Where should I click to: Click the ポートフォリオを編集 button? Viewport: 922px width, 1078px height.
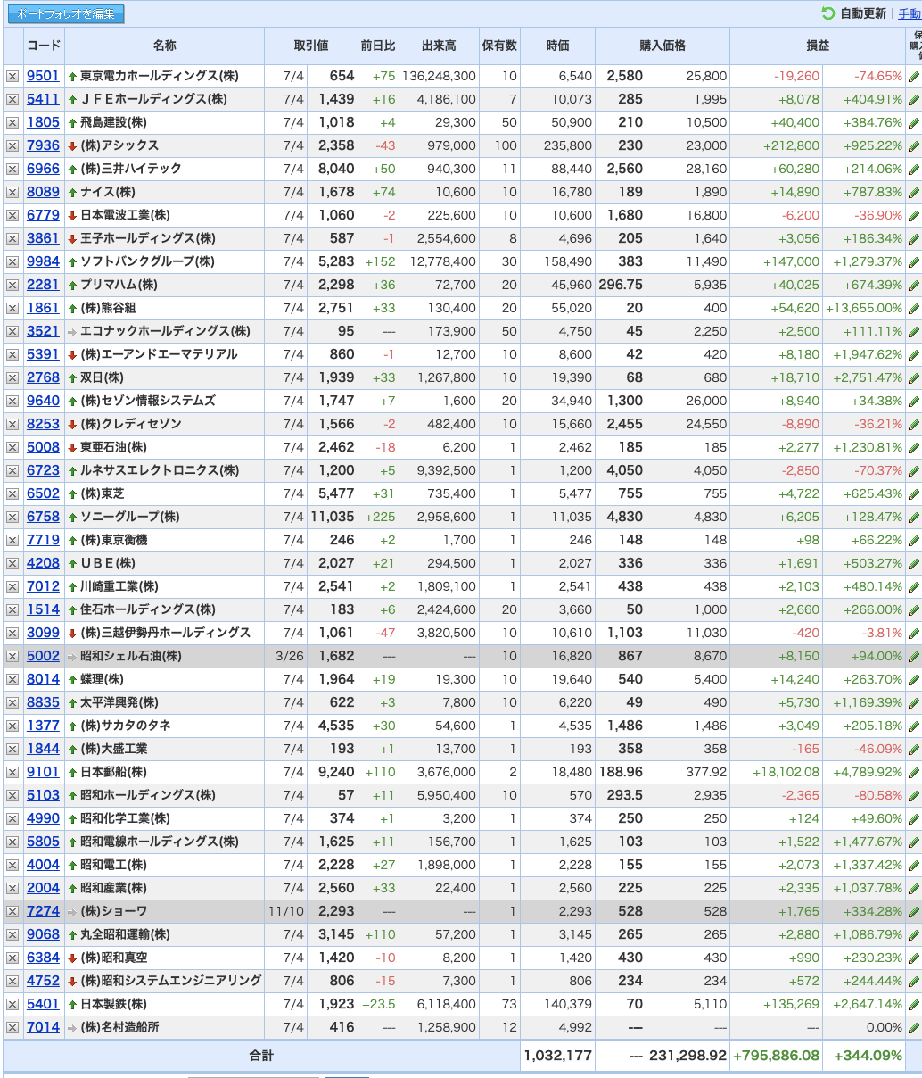pyautogui.click(x=66, y=14)
